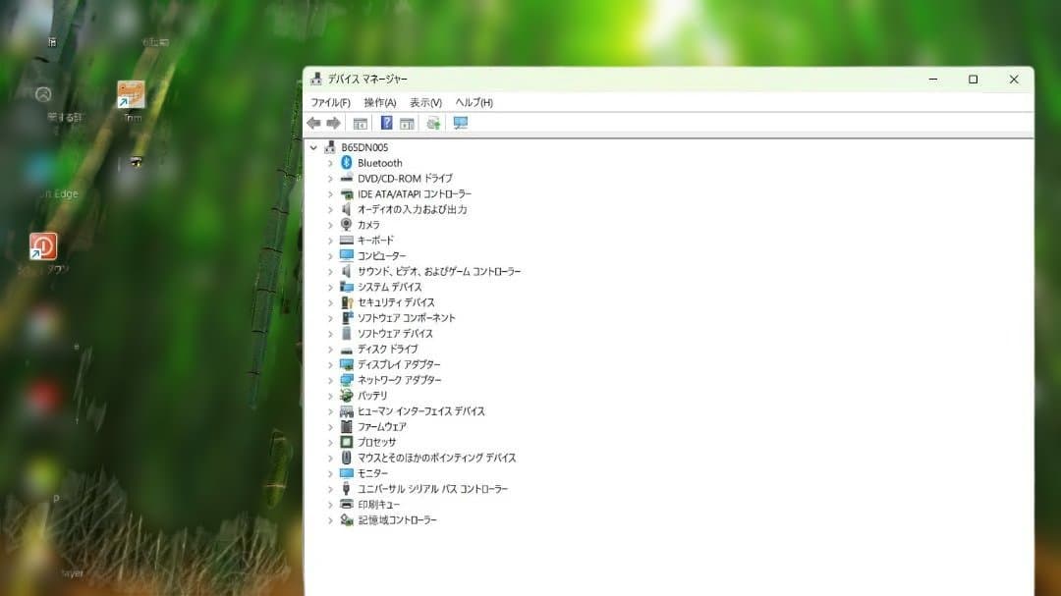Click the Scan for hardware changes icon
Viewport: 1061px width, 596px height.
pos(432,122)
